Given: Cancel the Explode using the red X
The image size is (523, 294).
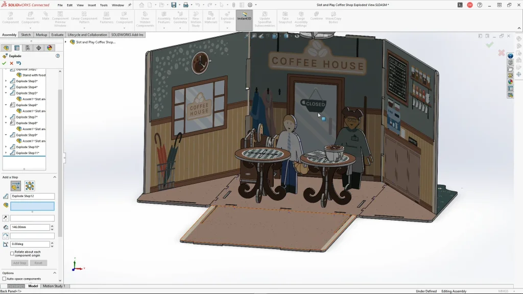Looking at the screenshot, I should coord(11,63).
